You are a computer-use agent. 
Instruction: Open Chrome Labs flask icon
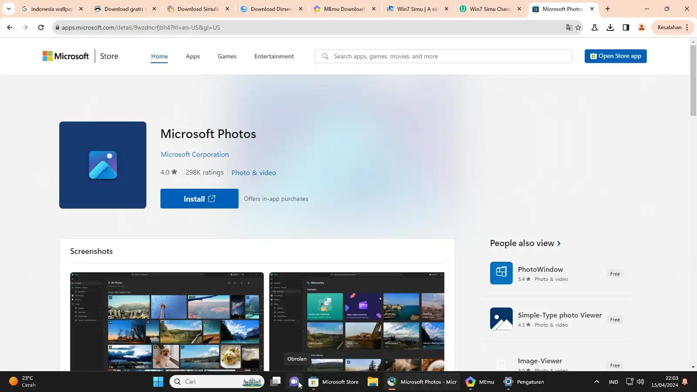[x=595, y=27]
